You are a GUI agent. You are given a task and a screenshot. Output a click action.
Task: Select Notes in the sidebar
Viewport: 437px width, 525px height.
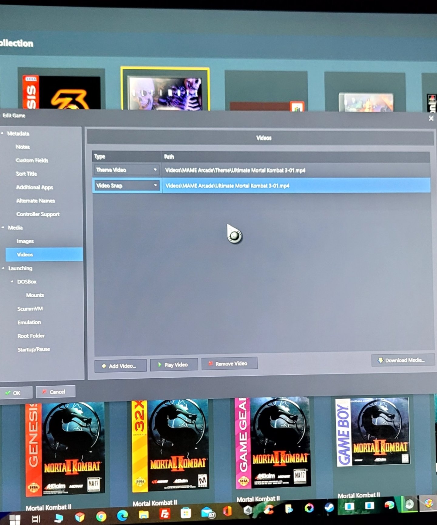pos(23,147)
